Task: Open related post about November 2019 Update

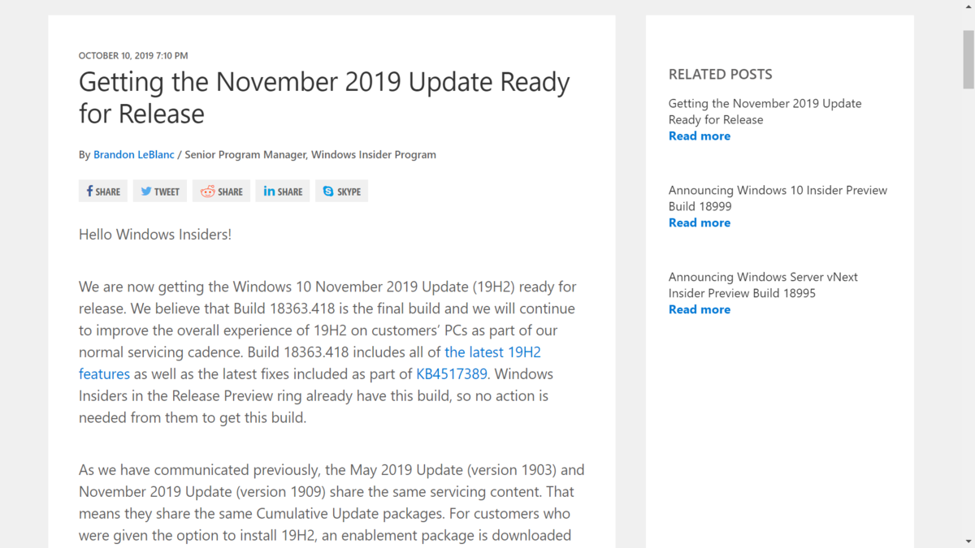Action: (x=765, y=111)
